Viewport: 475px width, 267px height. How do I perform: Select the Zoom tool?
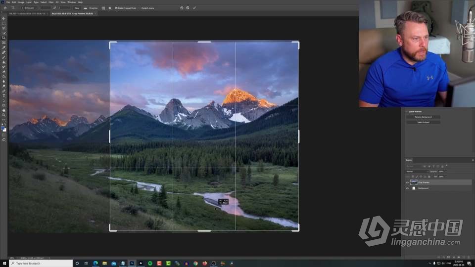(3, 115)
